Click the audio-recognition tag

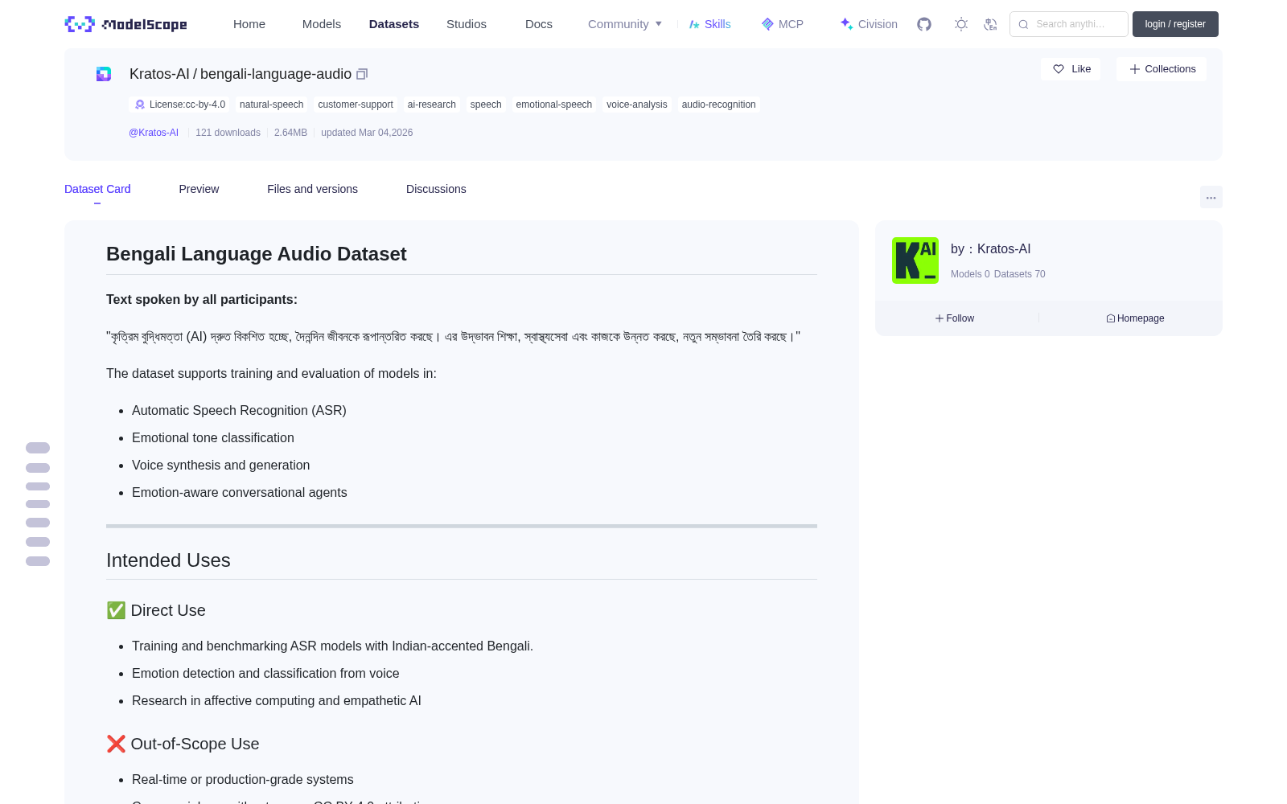tap(719, 105)
